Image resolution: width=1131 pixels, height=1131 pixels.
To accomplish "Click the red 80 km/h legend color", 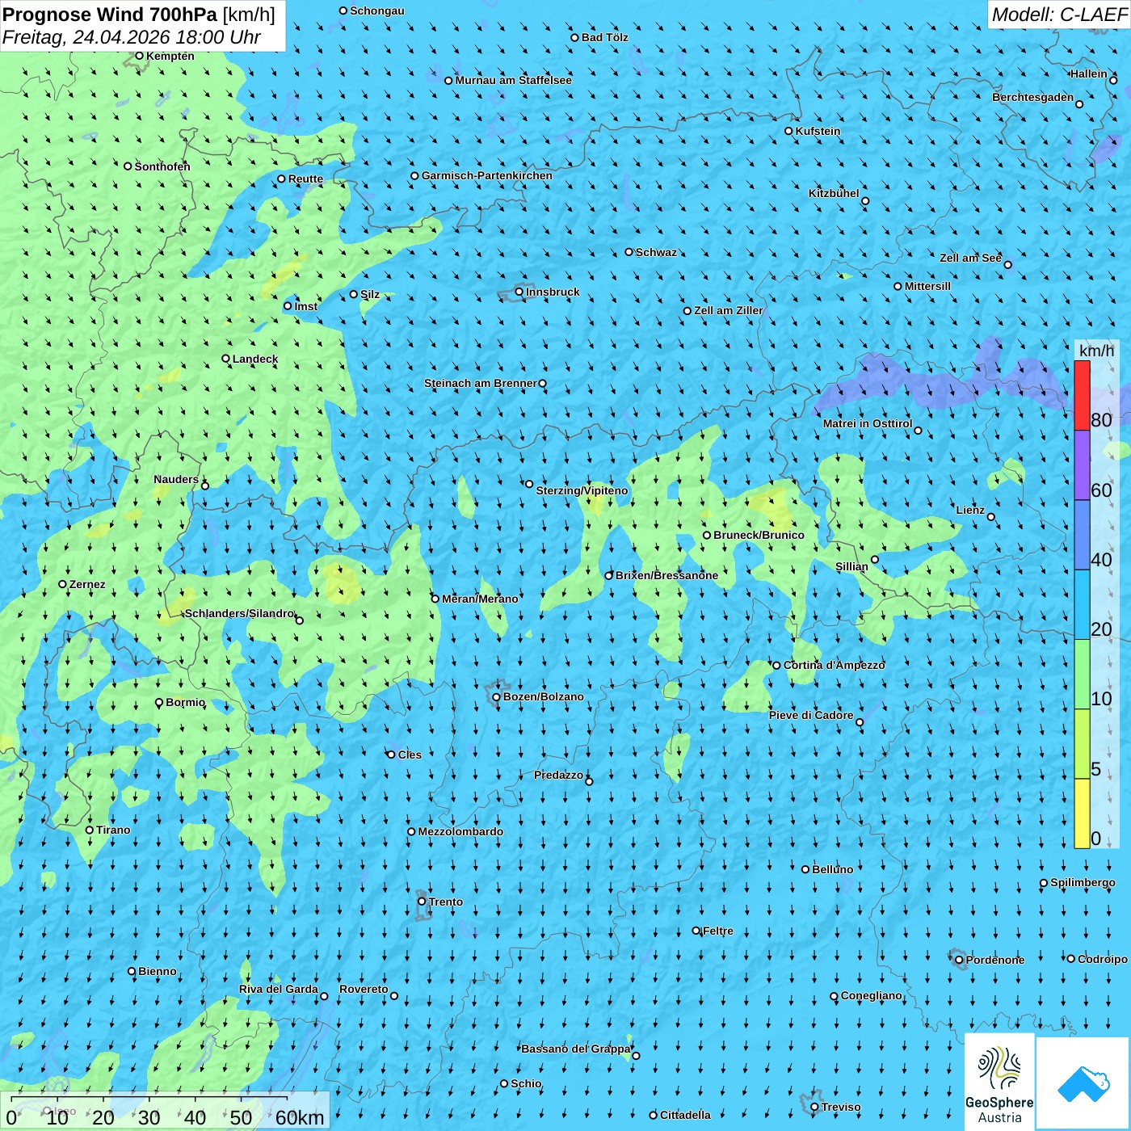I will tap(1082, 395).
